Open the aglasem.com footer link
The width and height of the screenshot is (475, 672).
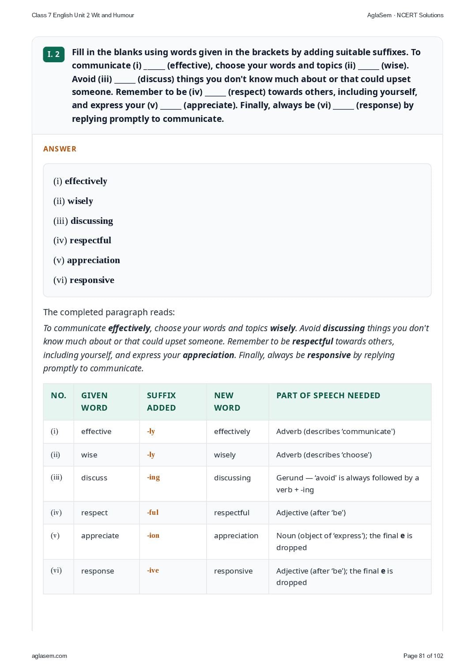point(49,656)
